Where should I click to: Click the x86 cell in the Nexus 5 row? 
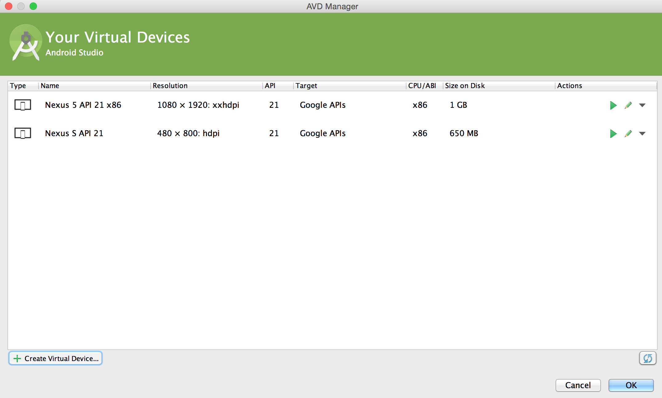[420, 105]
